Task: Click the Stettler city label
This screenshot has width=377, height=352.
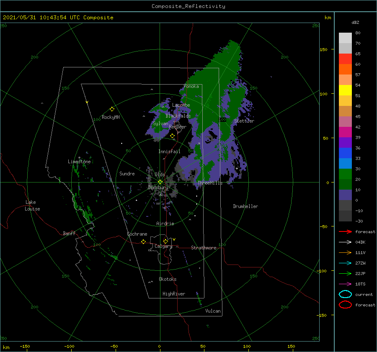Action: click(x=244, y=121)
